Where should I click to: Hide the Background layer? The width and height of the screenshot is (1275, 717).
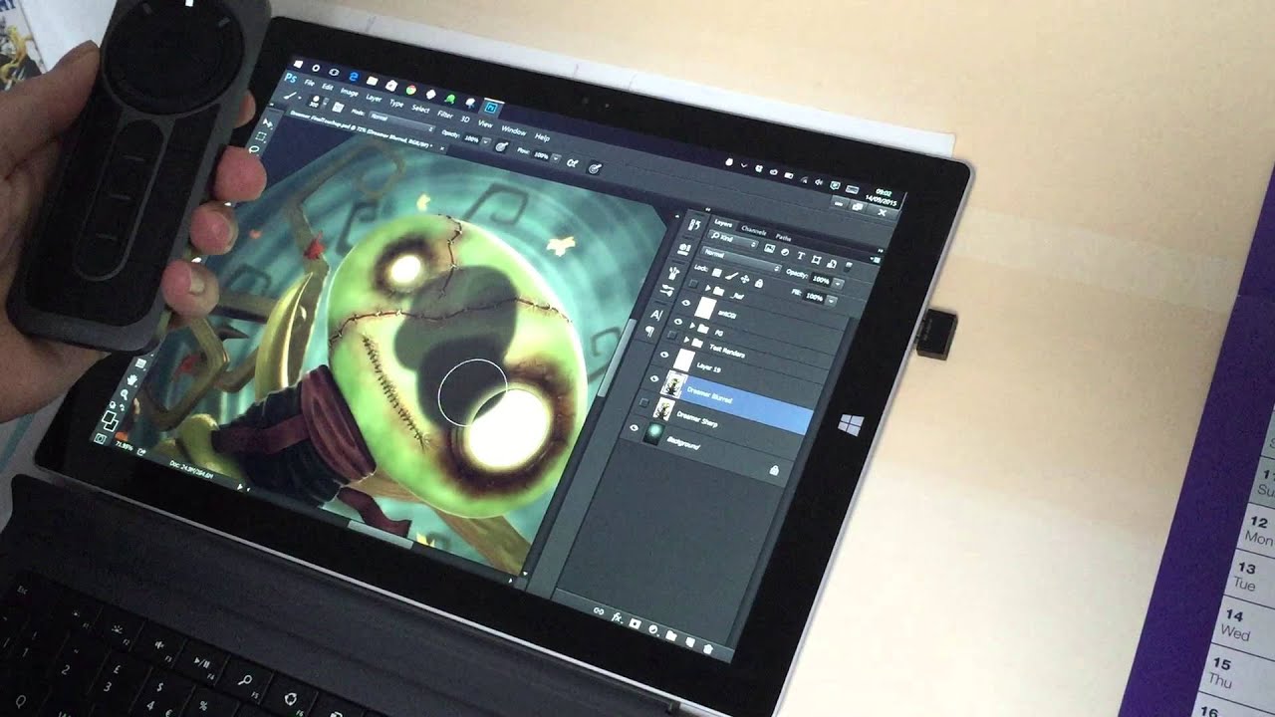pyautogui.click(x=635, y=428)
